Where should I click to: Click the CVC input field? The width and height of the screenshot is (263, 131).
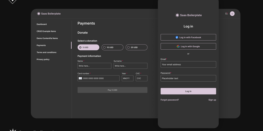pos(142,78)
